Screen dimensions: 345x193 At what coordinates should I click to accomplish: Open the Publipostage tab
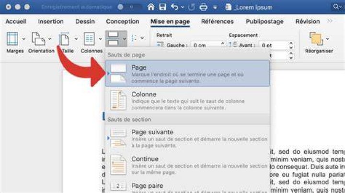tap(264, 21)
